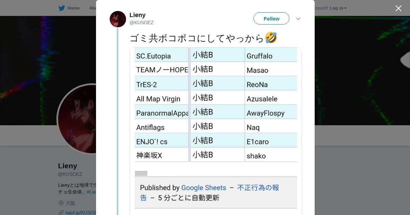Go to the Home menu item
This screenshot has height=215, width=410.
coord(73,8)
